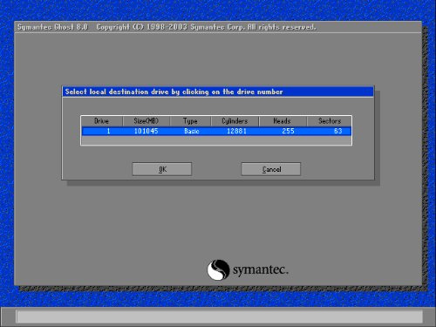Select drive number 1 in the list
The width and height of the screenshot is (436, 327).
coord(108,131)
